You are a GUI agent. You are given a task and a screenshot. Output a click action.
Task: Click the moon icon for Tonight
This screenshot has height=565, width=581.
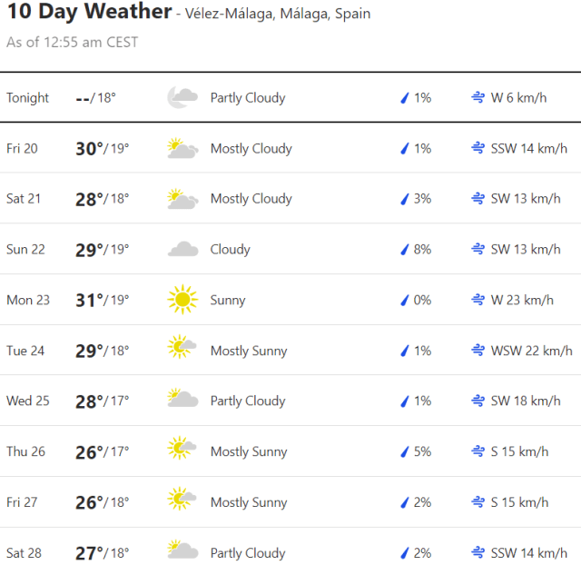182,97
